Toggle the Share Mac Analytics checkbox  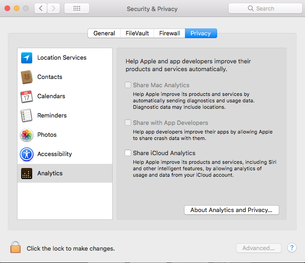[x=128, y=85]
